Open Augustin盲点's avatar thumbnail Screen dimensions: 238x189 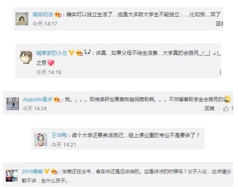click(12, 104)
